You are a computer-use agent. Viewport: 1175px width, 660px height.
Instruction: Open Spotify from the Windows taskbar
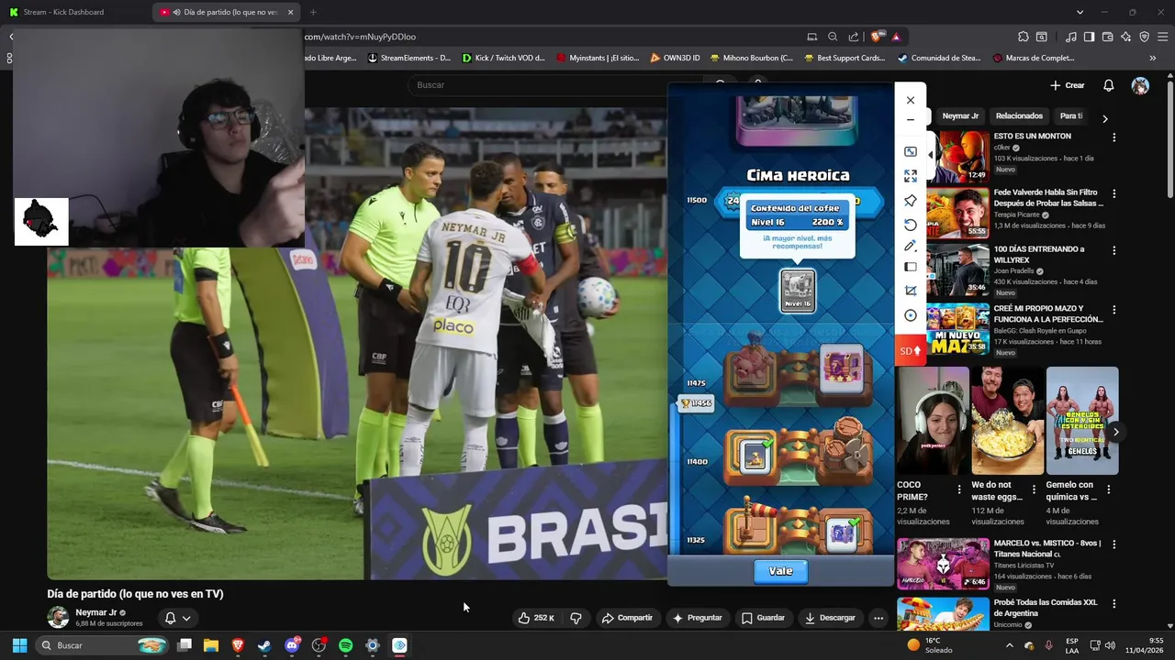click(x=345, y=645)
